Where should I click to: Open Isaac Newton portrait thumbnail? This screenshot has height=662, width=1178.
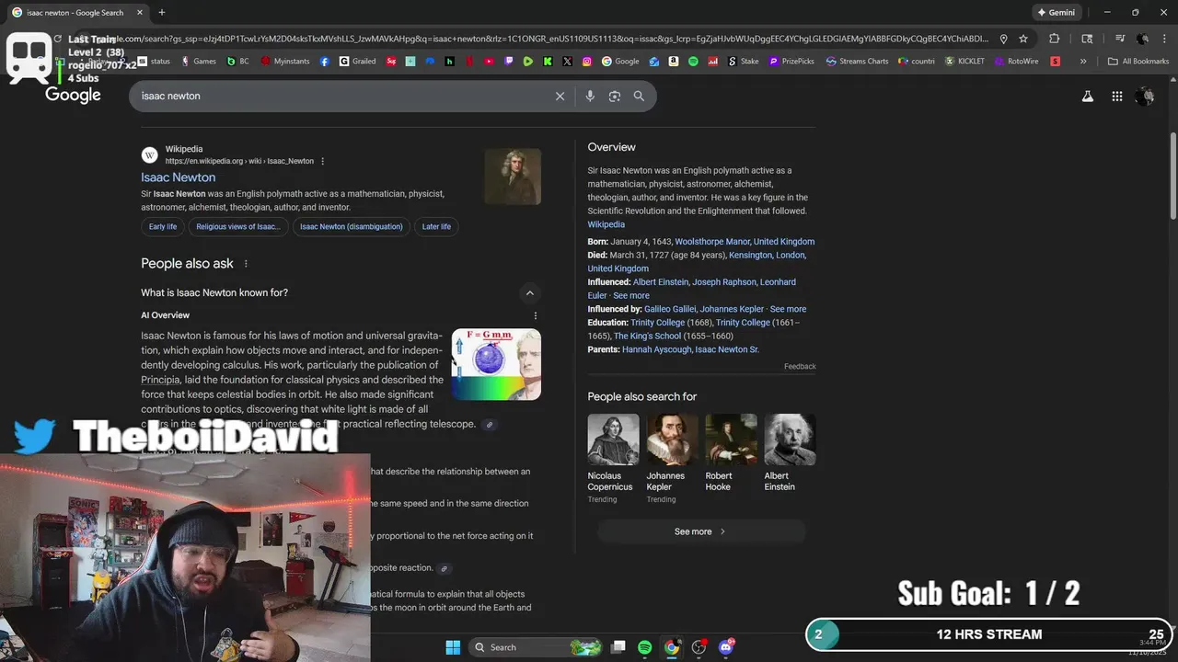tap(513, 177)
